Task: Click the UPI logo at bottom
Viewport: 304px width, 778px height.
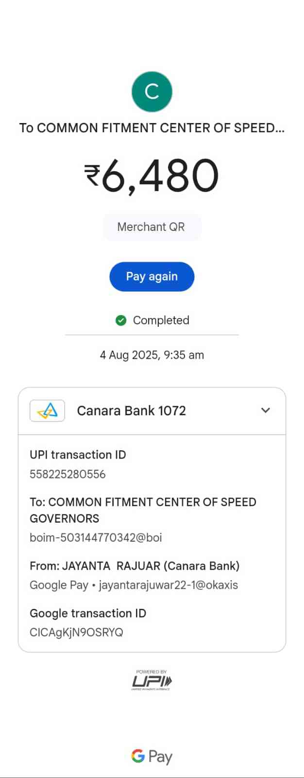Action: pyautogui.click(x=152, y=680)
